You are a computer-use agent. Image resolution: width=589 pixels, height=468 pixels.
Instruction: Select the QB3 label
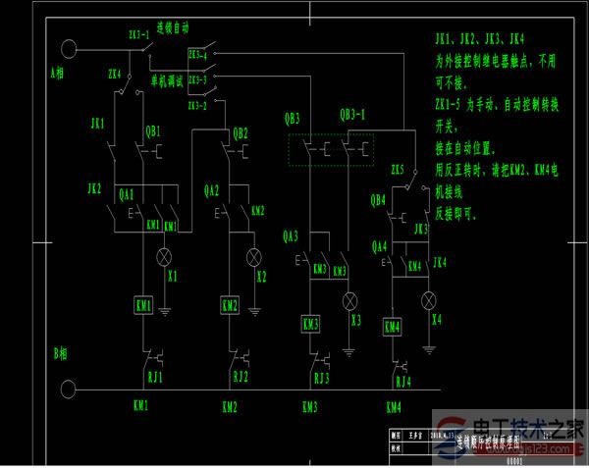293,119
